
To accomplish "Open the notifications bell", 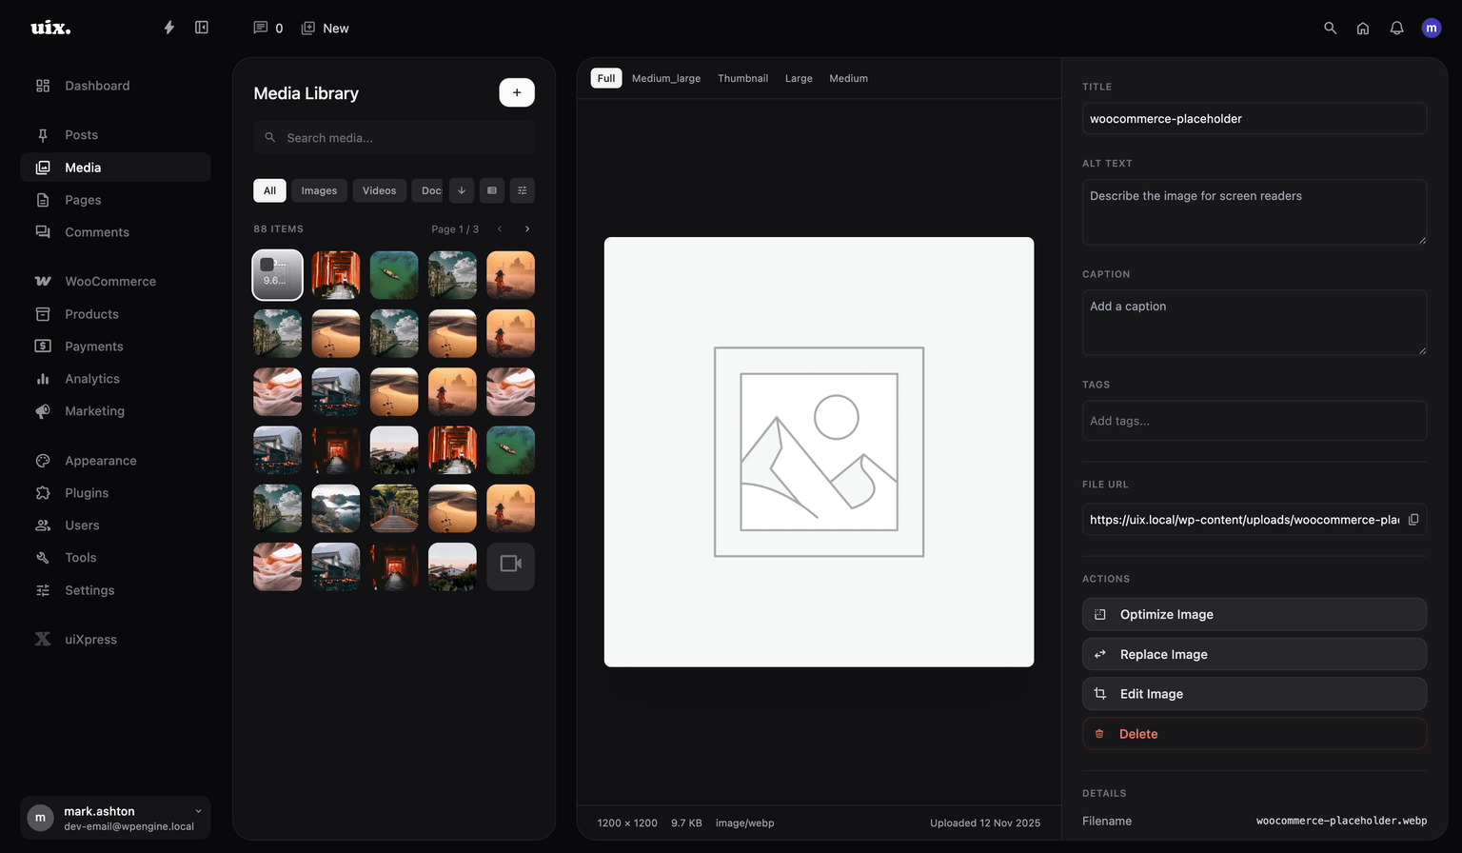I will [1396, 29].
